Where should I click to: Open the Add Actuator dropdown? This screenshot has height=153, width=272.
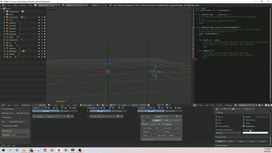(x=173, y=111)
